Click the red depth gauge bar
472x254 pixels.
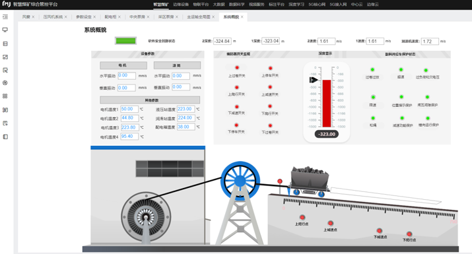point(327,104)
